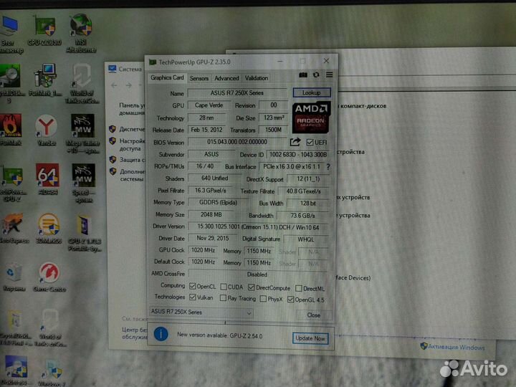The width and height of the screenshot is (516, 387).
Task: Take a GPU-Z screenshot with camera icon
Action: [303, 75]
